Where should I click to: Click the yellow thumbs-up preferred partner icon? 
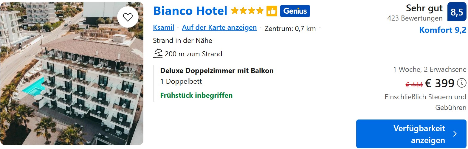point(272,11)
